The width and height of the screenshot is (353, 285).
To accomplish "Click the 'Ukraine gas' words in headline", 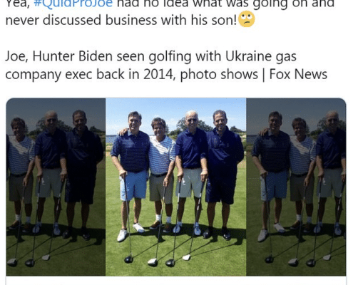I will (x=261, y=57).
